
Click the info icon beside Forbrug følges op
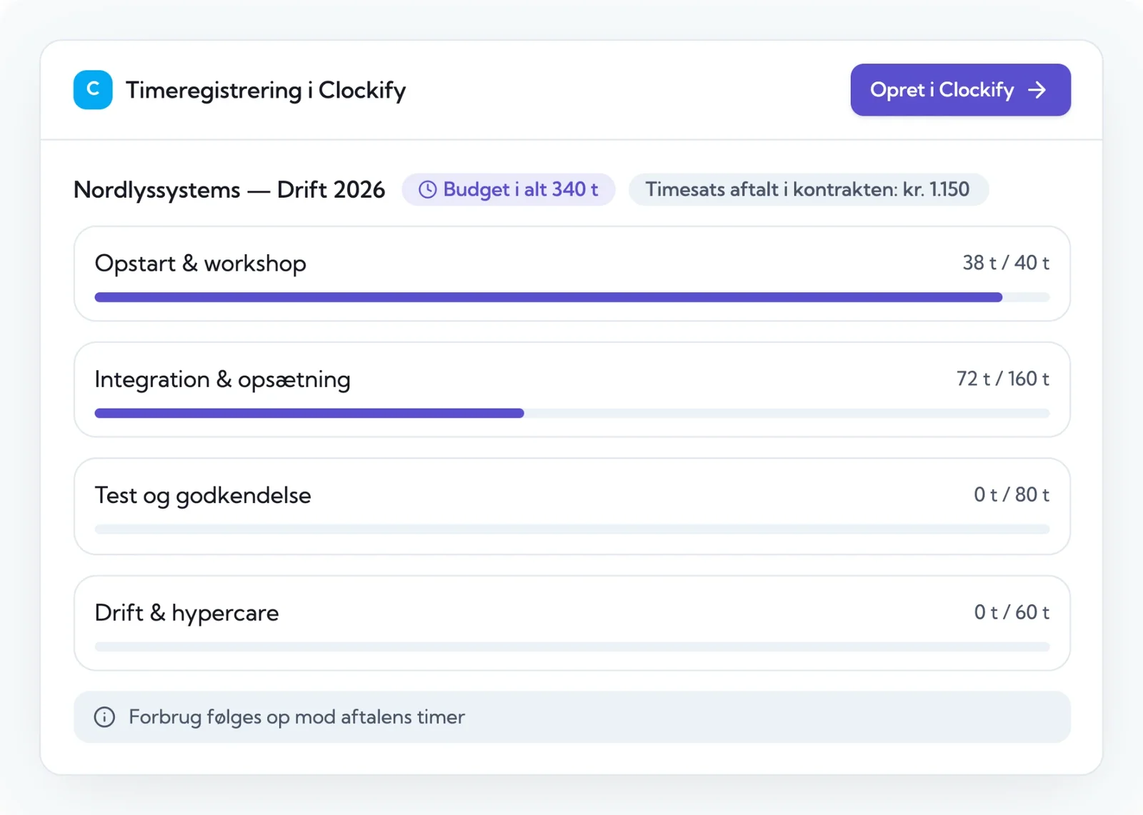[104, 717]
